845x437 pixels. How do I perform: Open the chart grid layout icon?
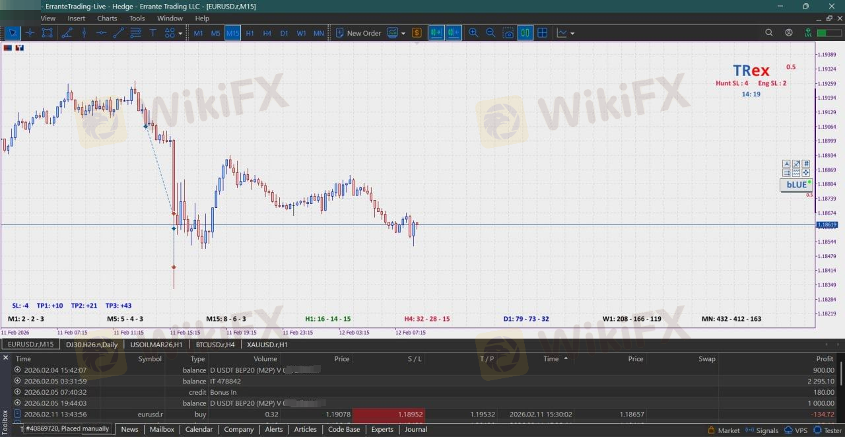click(542, 33)
